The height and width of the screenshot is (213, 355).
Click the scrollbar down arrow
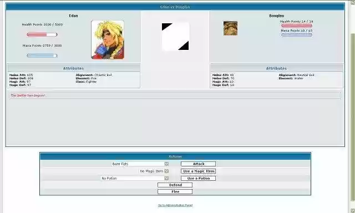click(x=353, y=210)
